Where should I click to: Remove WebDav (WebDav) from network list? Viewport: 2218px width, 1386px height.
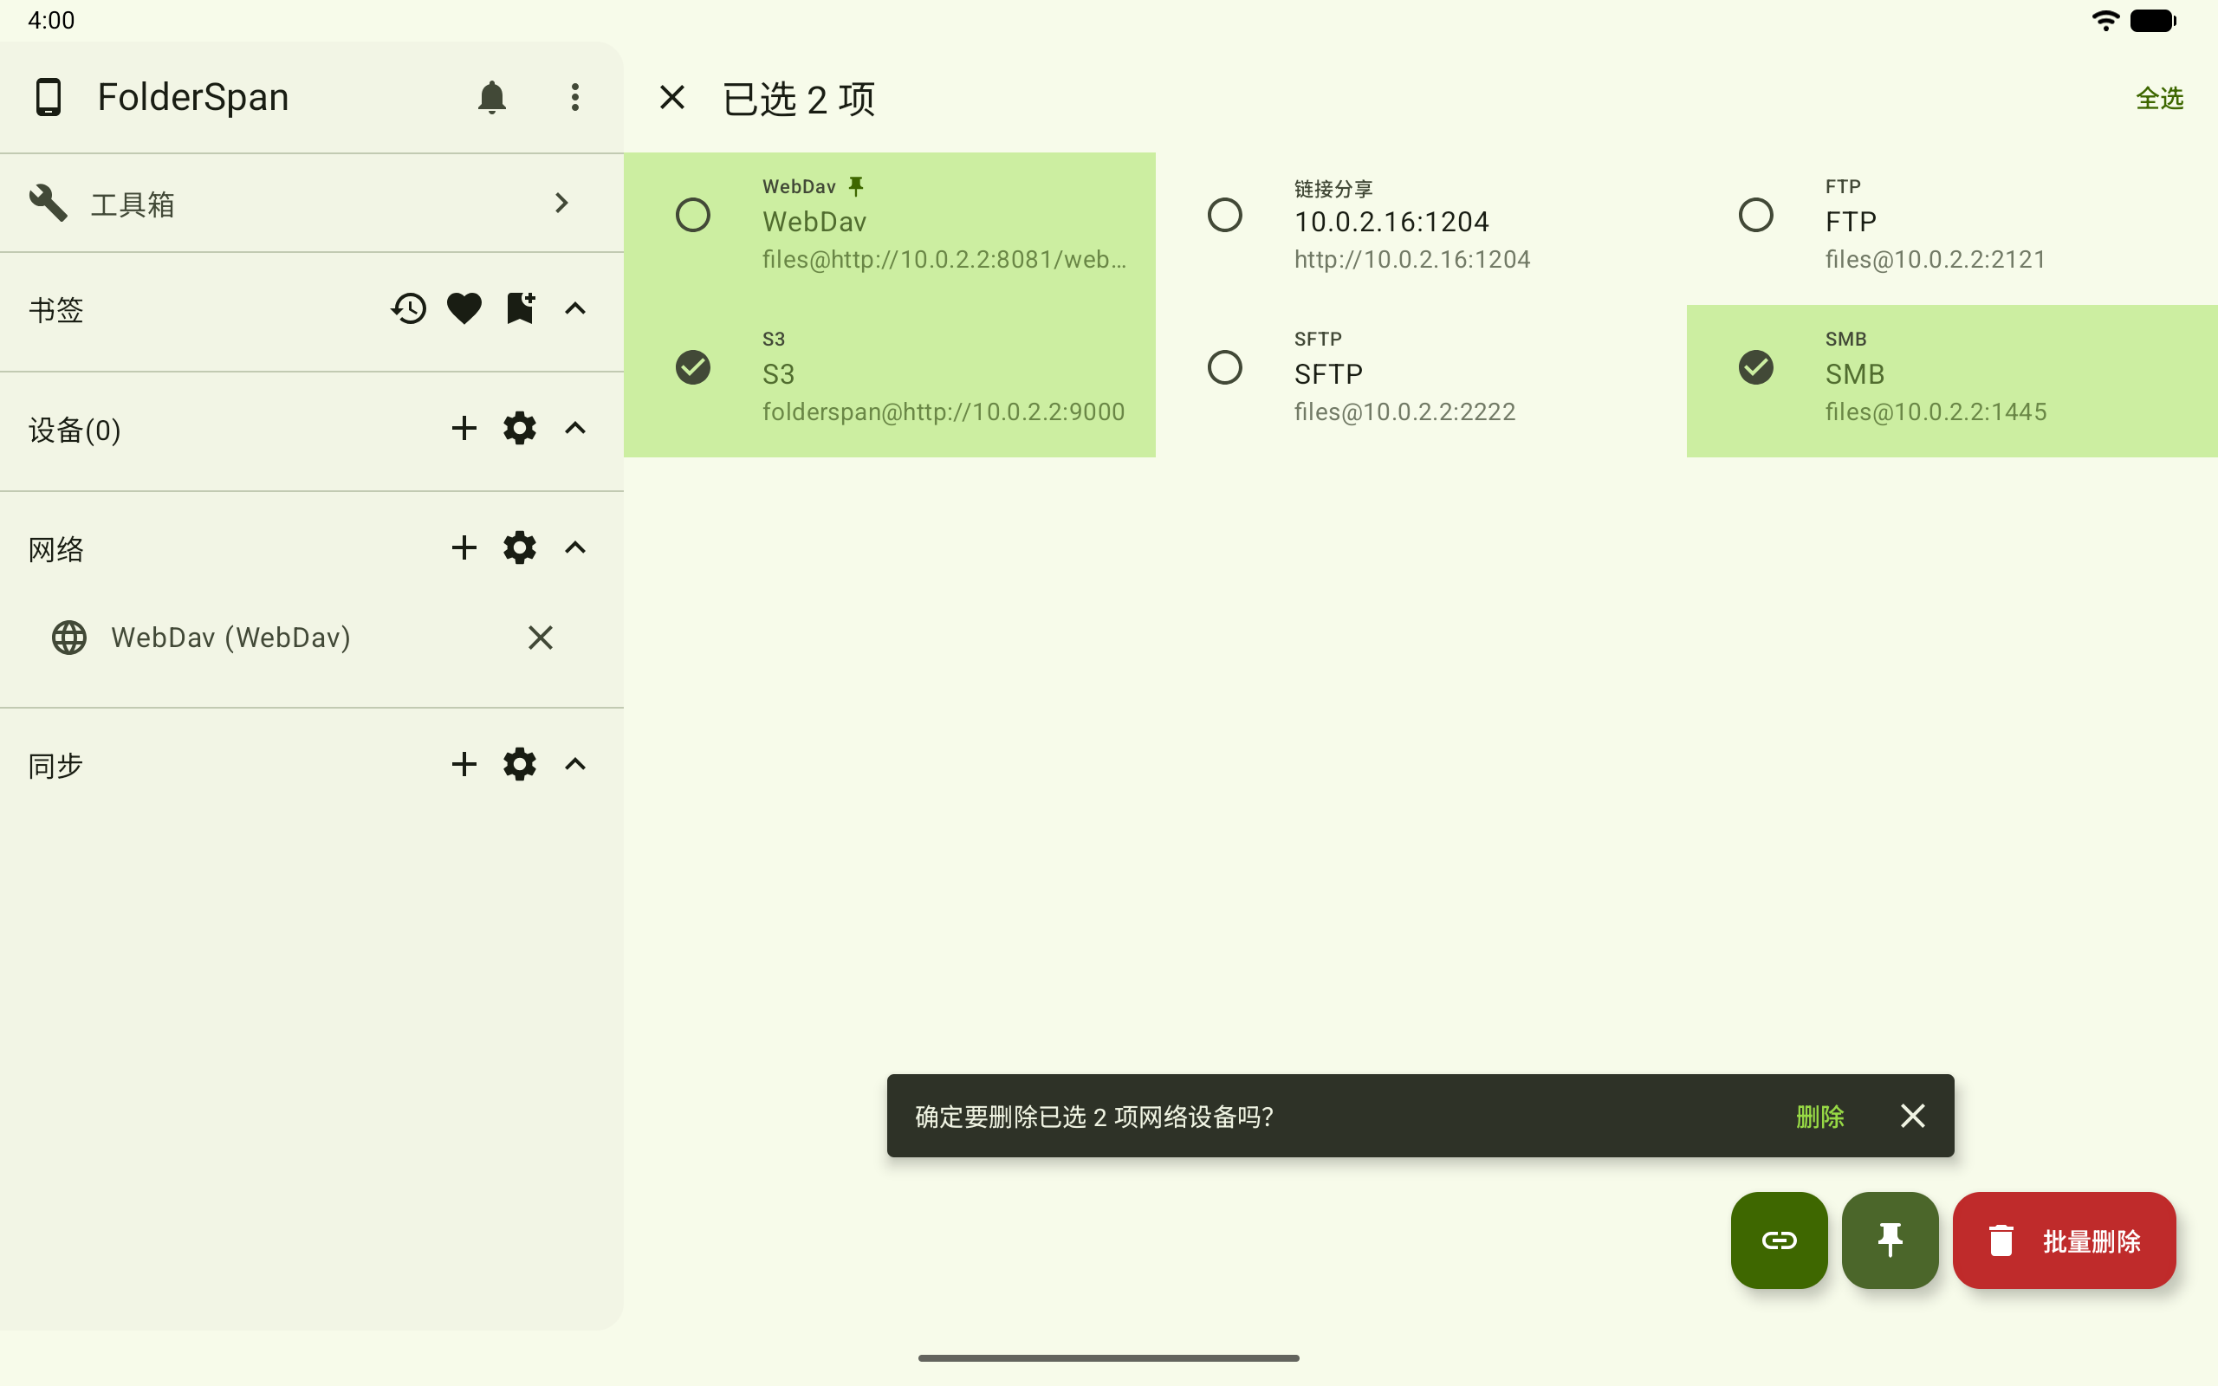(x=541, y=637)
